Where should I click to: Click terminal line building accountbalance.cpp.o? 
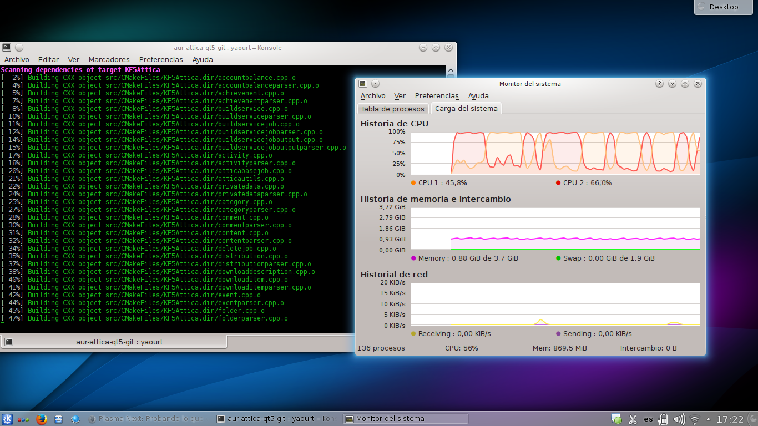(148, 78)
